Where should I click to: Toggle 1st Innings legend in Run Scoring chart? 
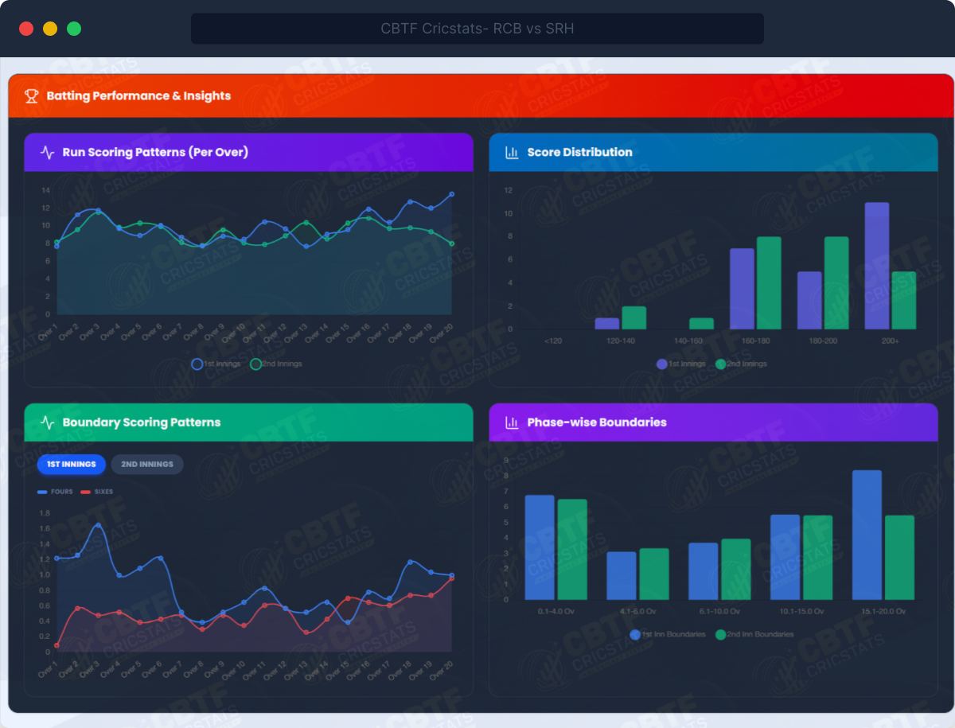pos(216,364)
